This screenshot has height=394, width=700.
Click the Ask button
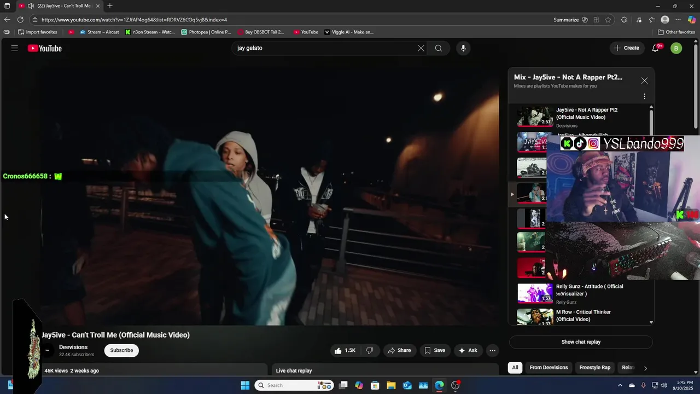468,350
